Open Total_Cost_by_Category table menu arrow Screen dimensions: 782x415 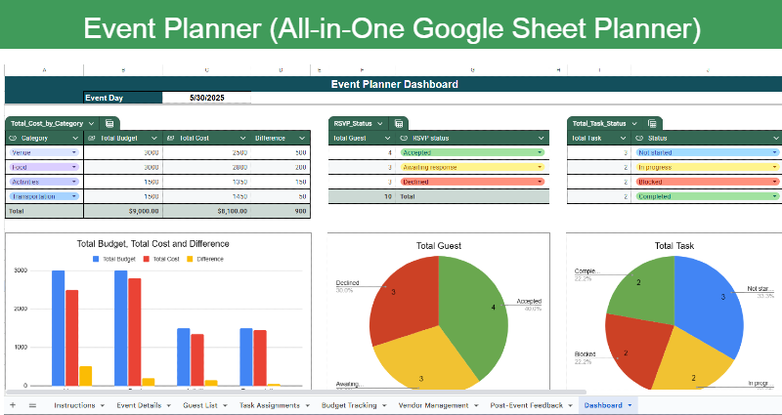pos(91,124)
